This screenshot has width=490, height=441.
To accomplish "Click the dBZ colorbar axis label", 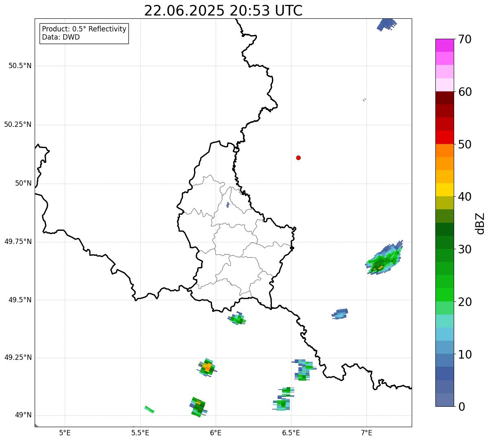I will (480, 223).
